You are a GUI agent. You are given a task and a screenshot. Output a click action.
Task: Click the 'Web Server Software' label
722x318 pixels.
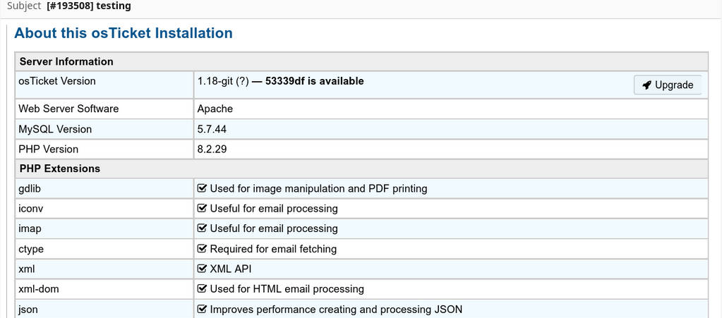pos(68,109)
